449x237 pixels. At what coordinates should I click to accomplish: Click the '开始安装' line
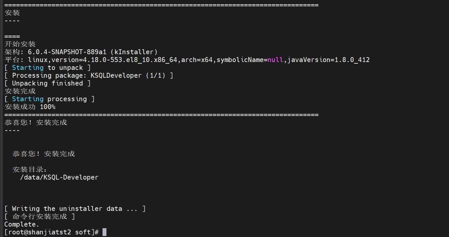tap(20, 44)
